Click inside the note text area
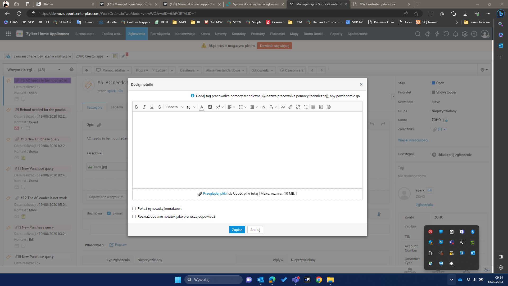 pos(247,150)
